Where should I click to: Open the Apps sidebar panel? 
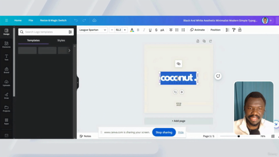point(7,121)
